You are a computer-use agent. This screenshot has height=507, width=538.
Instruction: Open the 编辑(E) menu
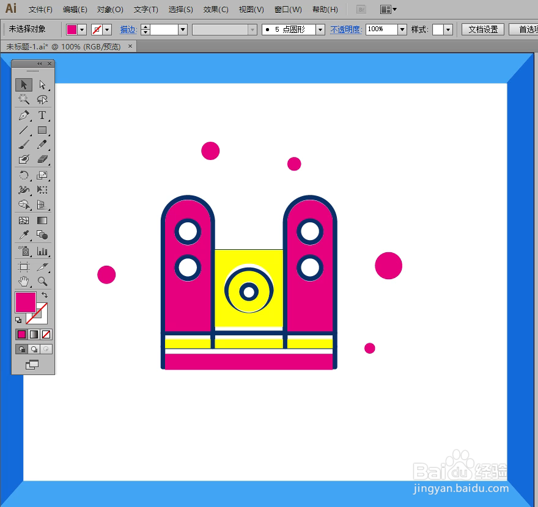(x=75, y=10)
